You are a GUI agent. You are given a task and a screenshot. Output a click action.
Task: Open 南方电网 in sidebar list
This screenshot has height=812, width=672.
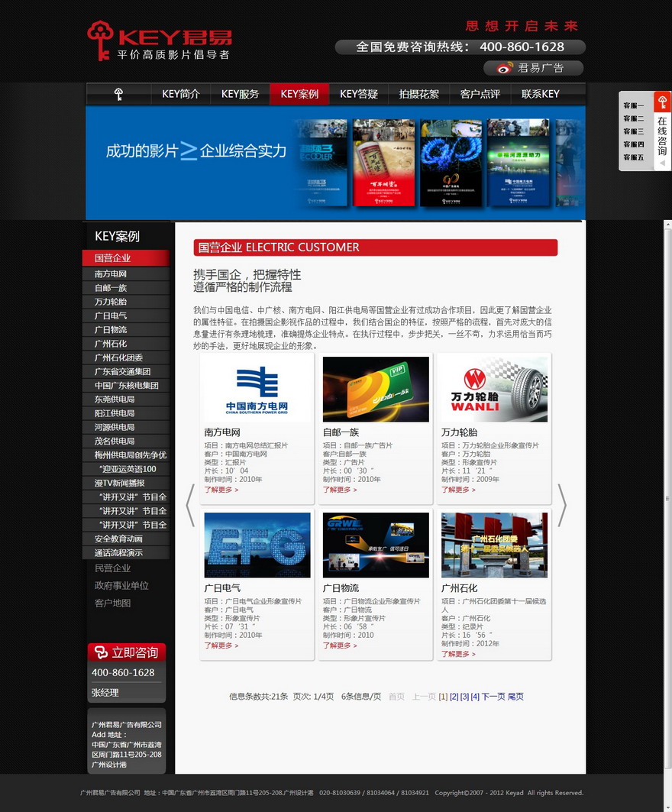(126, 274)
